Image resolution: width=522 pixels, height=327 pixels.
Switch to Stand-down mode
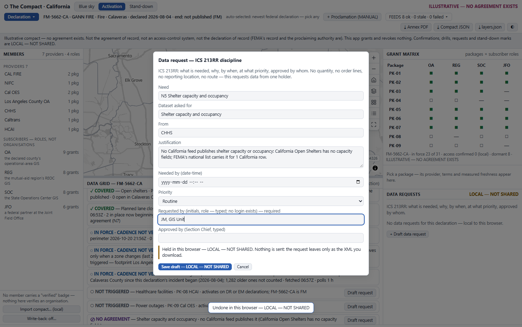point(141,7)
